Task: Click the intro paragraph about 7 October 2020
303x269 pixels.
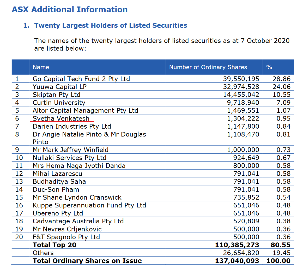Action: coord(162,44)
